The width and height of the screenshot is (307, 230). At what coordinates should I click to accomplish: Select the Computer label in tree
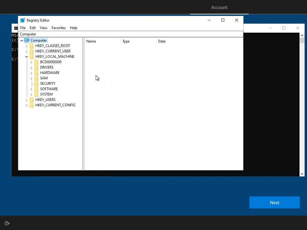[x=39, y=40]
